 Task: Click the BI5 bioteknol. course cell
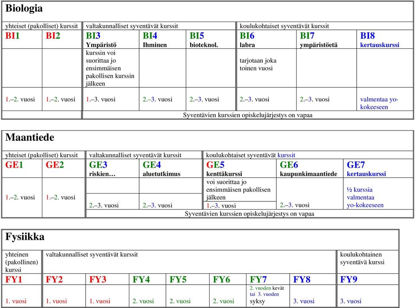(211, 39)
